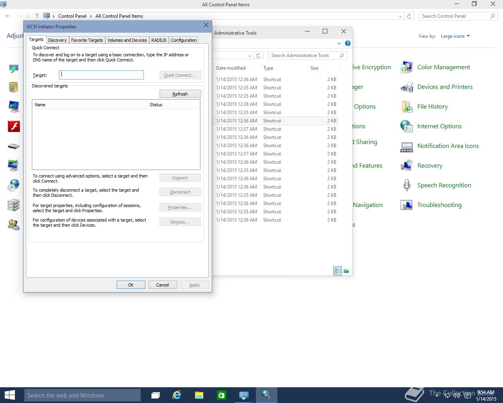
Task: Click the Name column header in discovered targets
Action: (x=90, y=105)
